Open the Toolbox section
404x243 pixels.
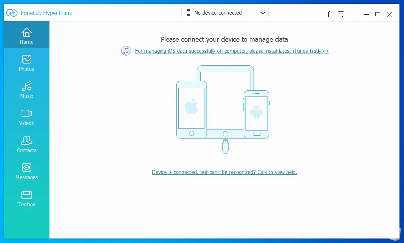(26, 199)
